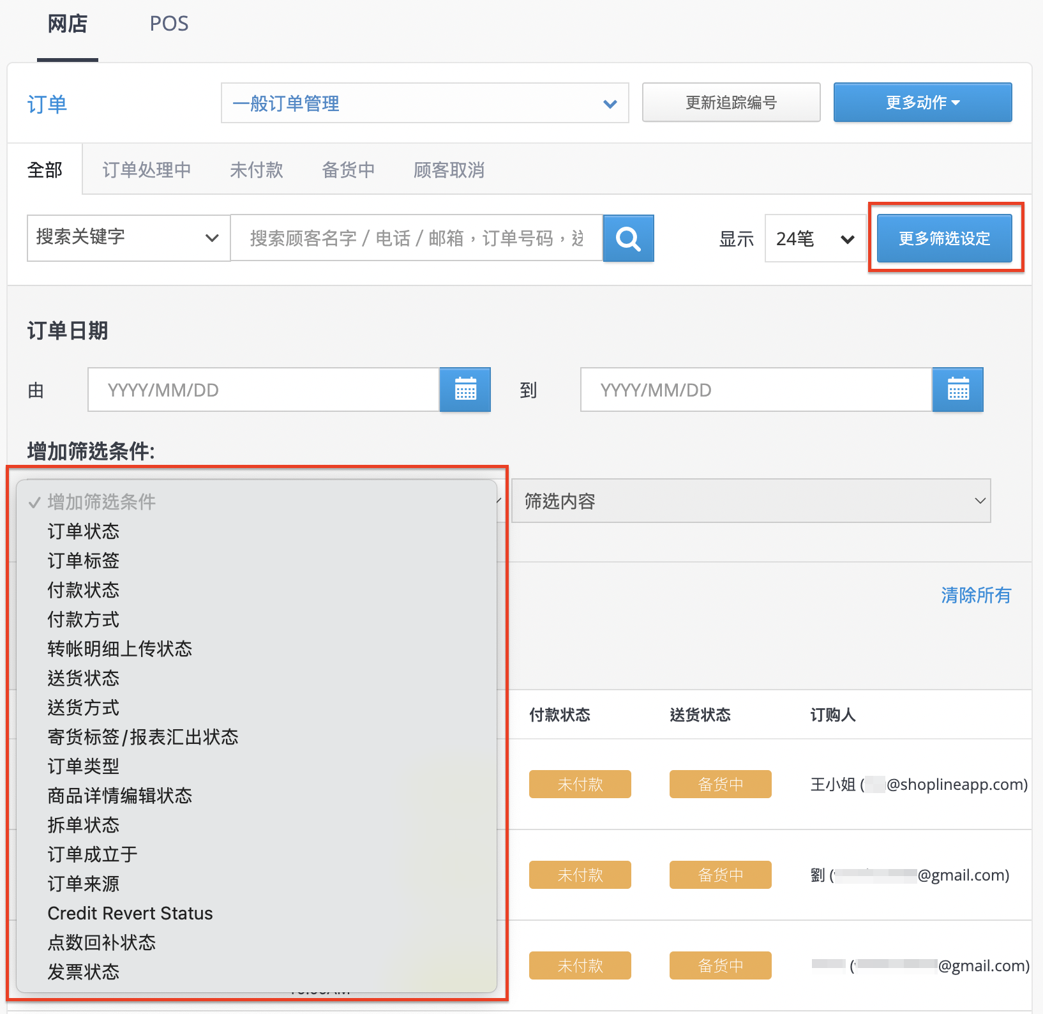Screen dimensions: 1043x1014
Task: Click the 清除所有 link
Action: click(976, 595)
